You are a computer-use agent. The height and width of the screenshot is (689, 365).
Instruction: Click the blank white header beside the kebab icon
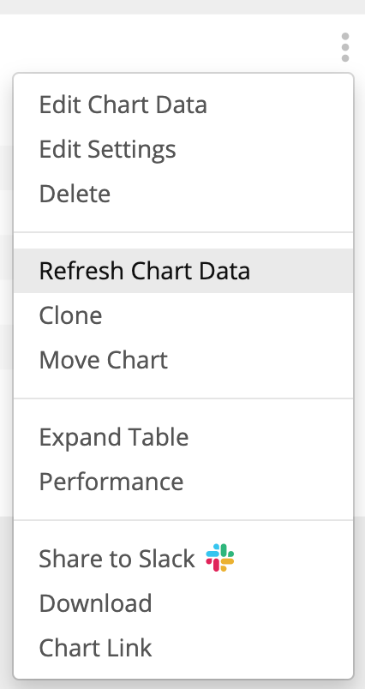click(167, 43)
